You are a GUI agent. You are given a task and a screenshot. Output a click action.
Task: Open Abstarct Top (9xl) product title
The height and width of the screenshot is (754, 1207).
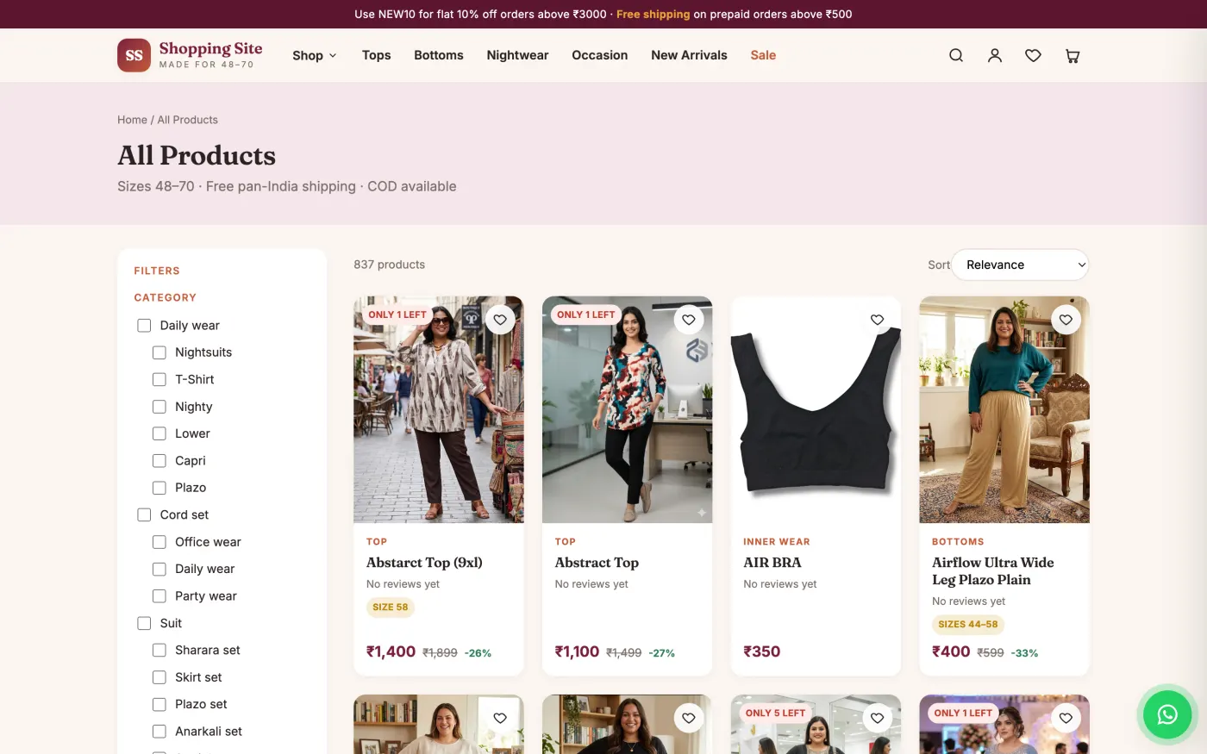(424, 563)
